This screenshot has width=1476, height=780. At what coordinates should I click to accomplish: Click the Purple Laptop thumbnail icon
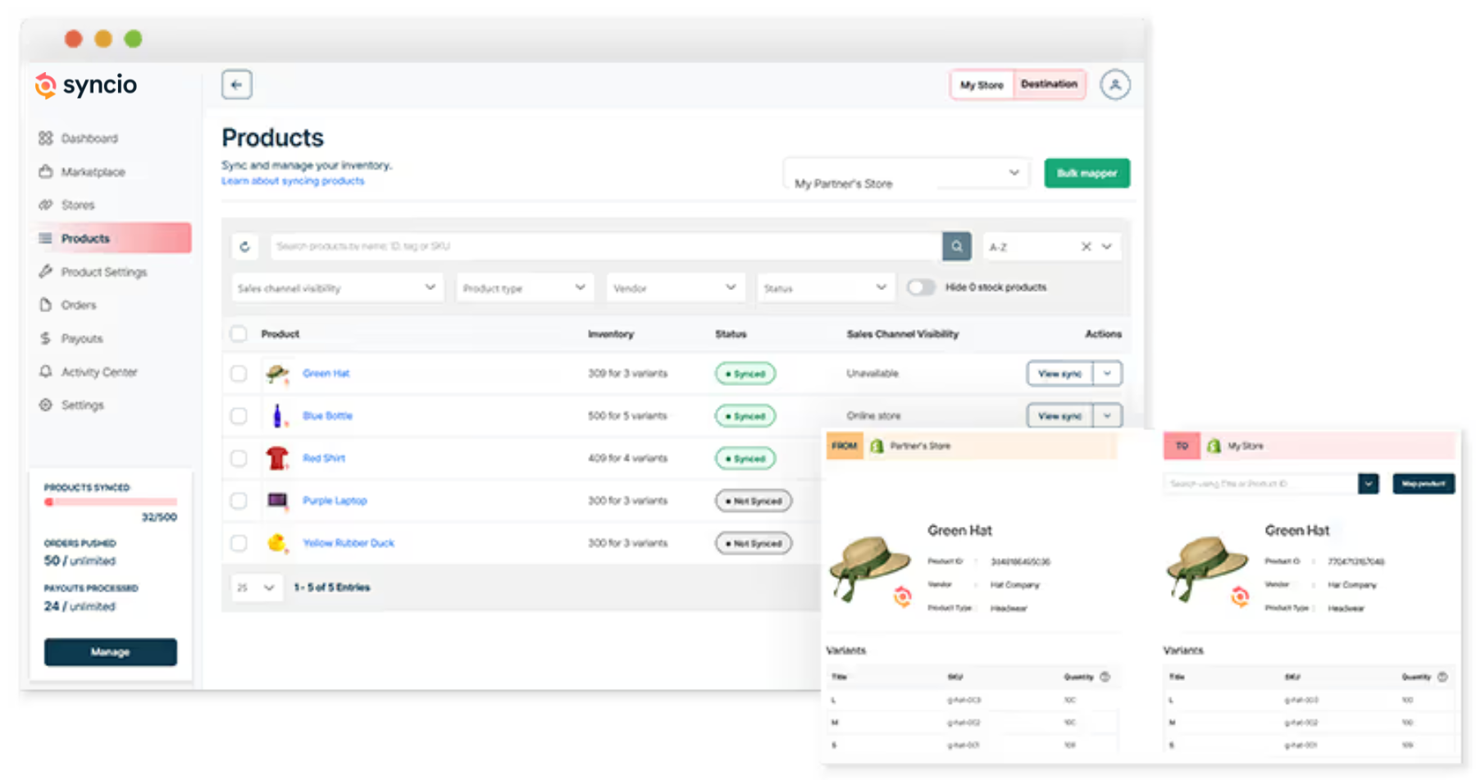[277, 501]
